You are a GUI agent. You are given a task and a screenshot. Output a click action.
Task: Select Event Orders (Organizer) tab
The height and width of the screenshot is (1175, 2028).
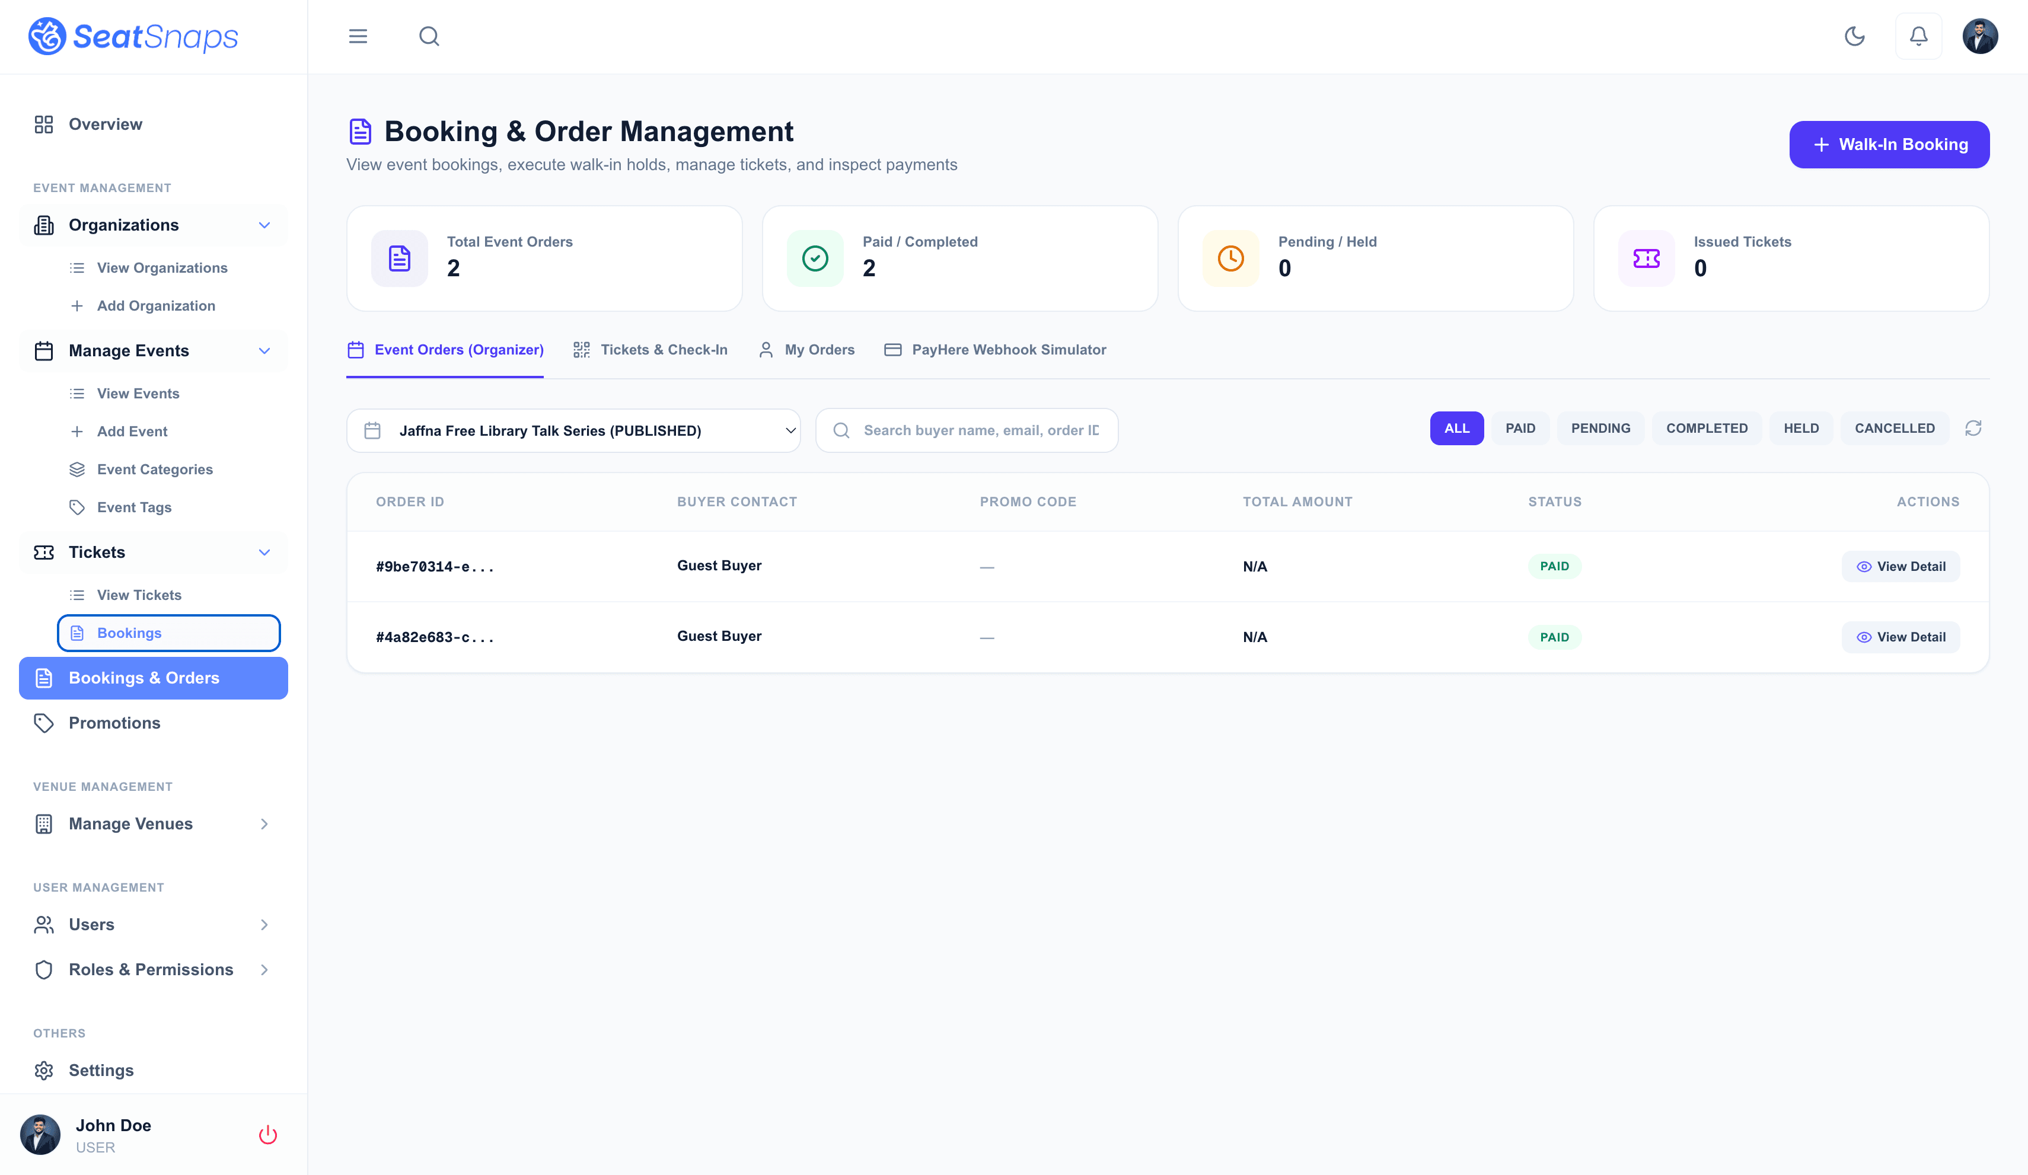point(445,350)
